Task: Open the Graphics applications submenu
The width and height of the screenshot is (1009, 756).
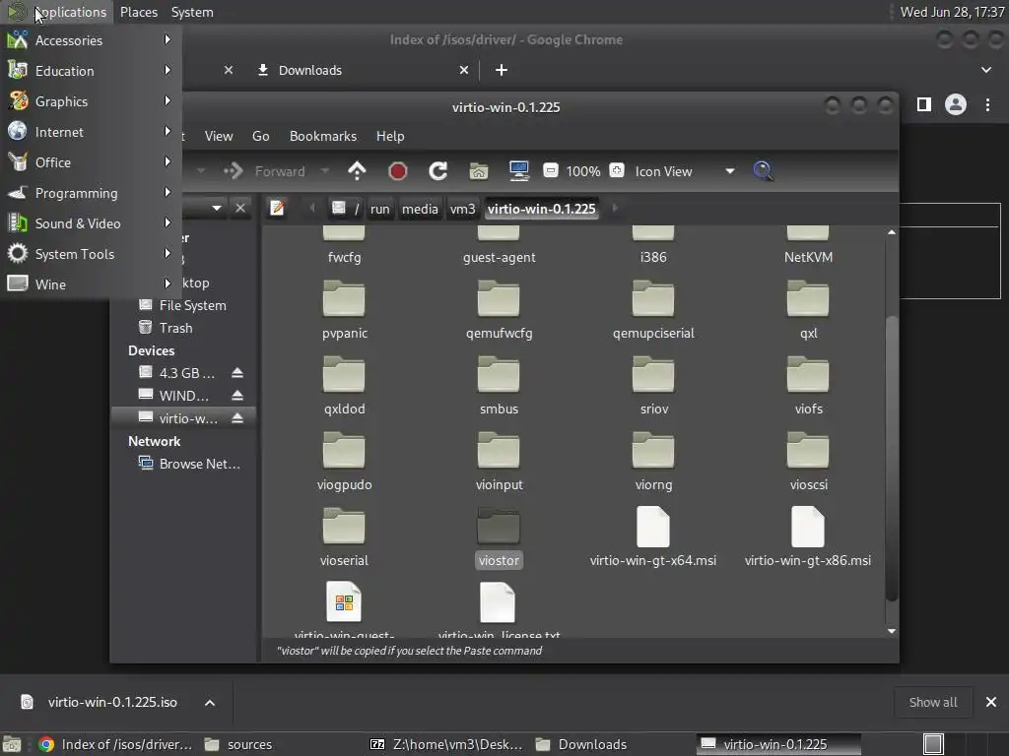Action: coord(90,101)
